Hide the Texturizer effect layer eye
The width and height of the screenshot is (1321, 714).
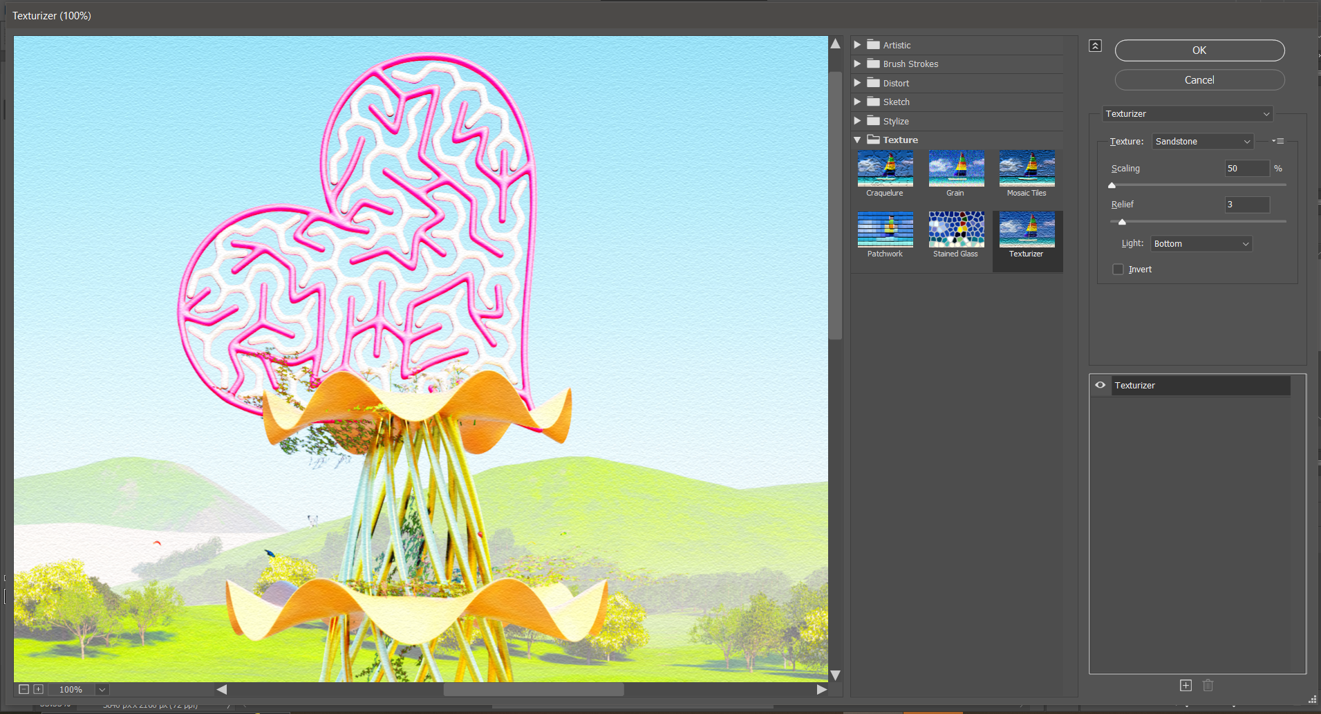1100,385
